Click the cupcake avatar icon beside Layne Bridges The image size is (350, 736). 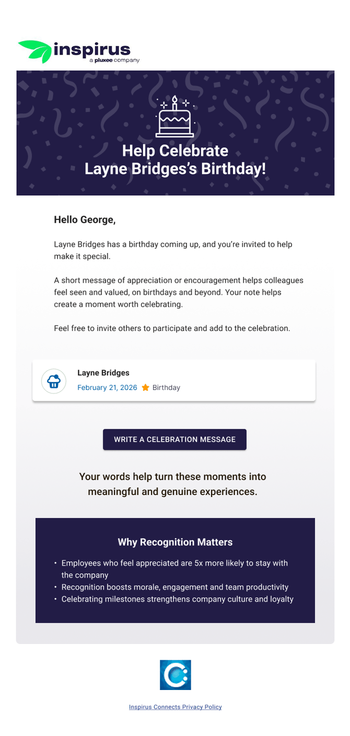pyautogui.click(x=54, y=381)
